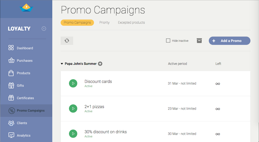Click the Dashboard grid icon in sidebar
The width and height of the screenshot is (259, 142).
tap(11, 48)
